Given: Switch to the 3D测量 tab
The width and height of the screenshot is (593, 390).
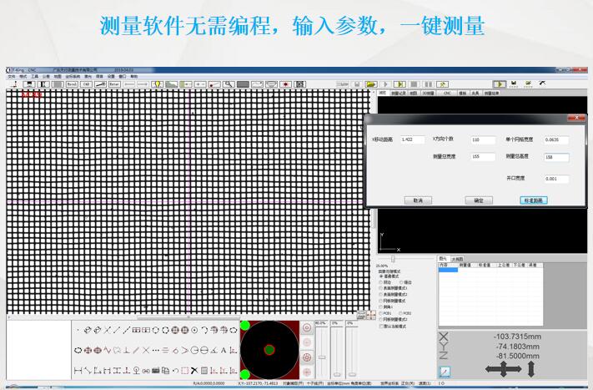Looking at the screenshot, I should pyautogui.click(x=427, y=94).
